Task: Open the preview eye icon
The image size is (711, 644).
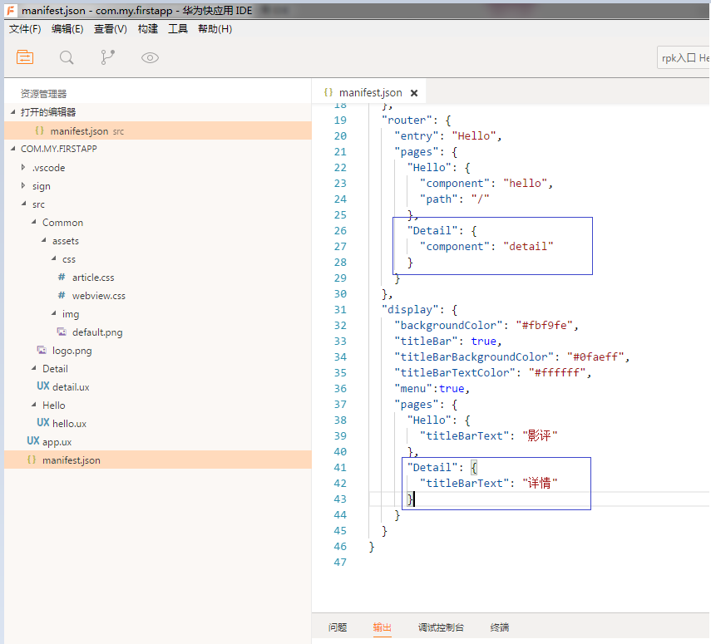Action: click(150, 57)
